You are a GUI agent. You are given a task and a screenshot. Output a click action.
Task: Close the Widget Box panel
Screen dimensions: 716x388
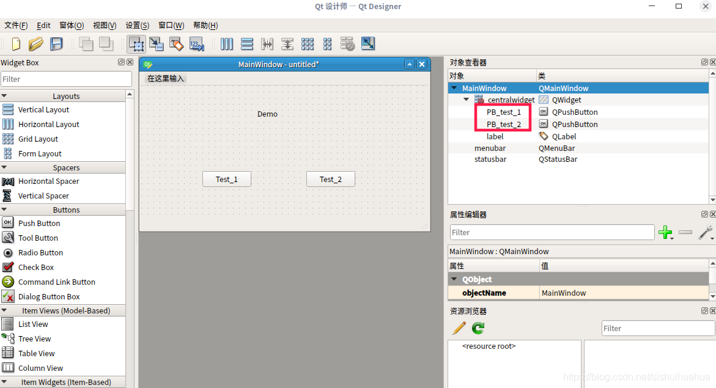click(130, 62)
